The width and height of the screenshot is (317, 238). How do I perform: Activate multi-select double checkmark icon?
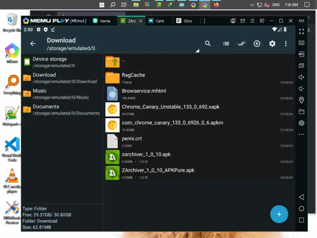pos(241,43)
